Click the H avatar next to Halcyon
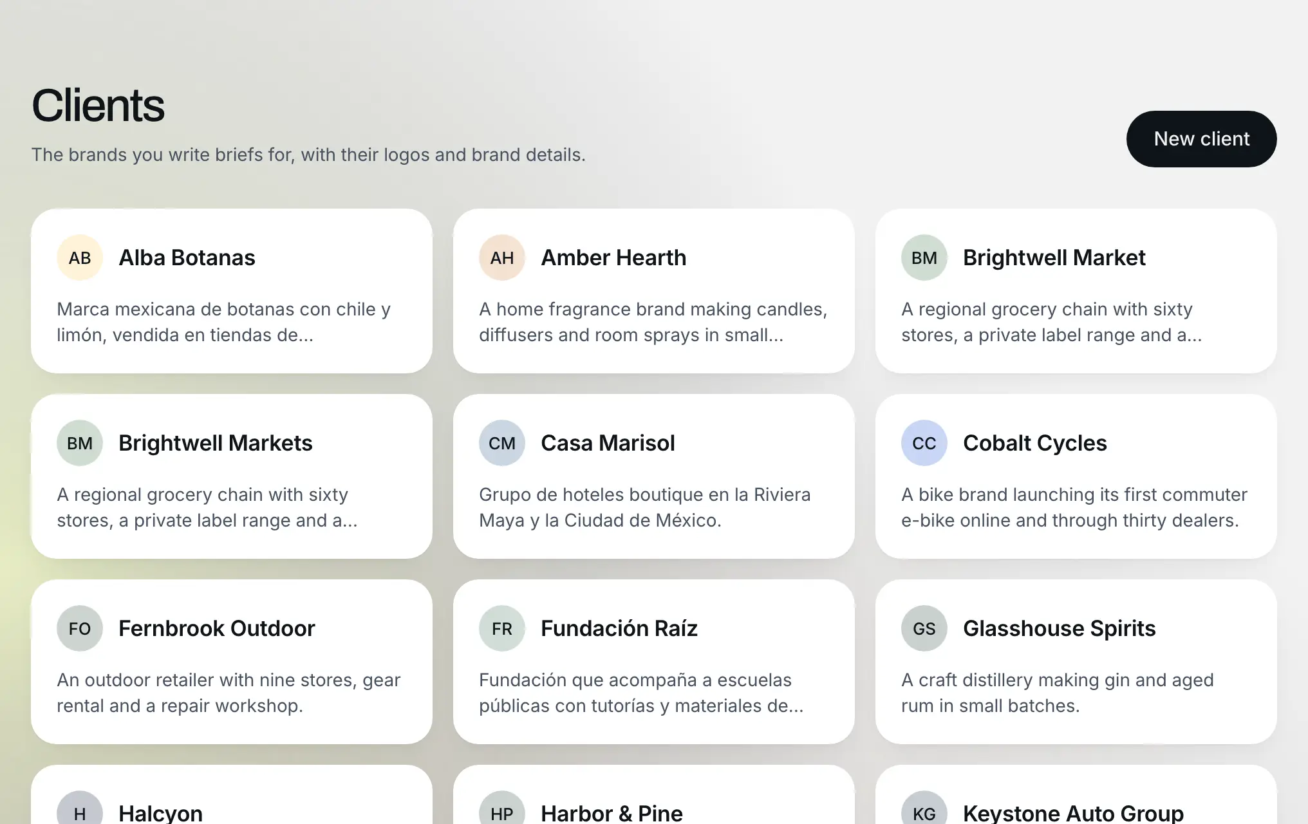The width and height of the screenshot is (1308, 824). (80, 809)
